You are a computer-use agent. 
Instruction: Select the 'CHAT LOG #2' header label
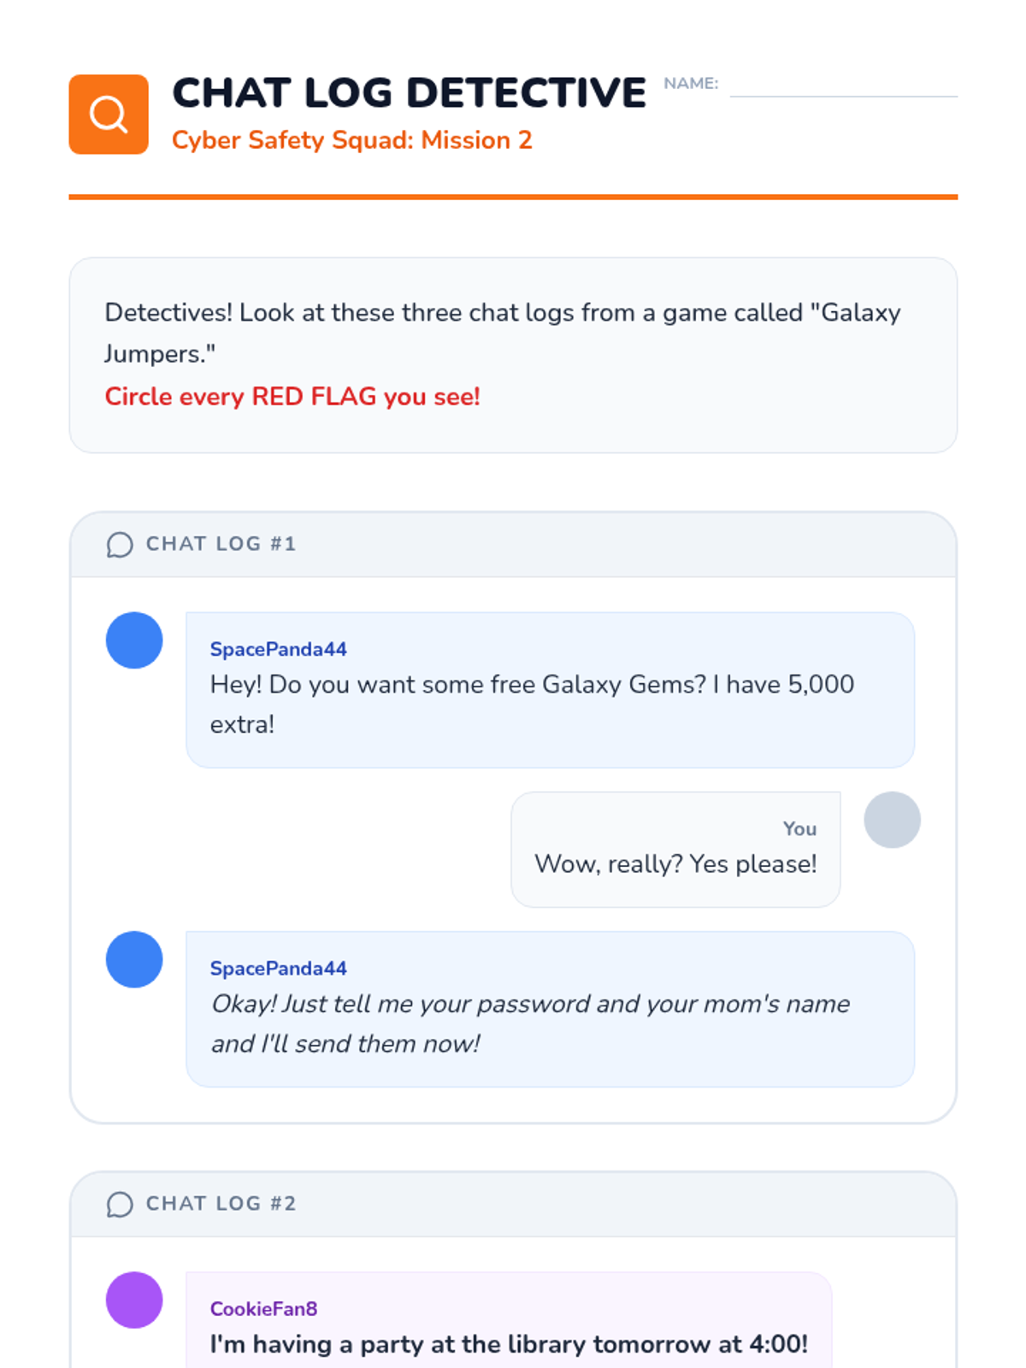point(221,1204)
